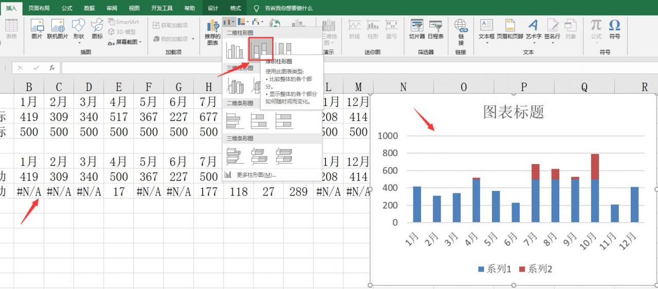Switch to the 页面布局 tab
This screenshot has width=658, height=289.
39,8
